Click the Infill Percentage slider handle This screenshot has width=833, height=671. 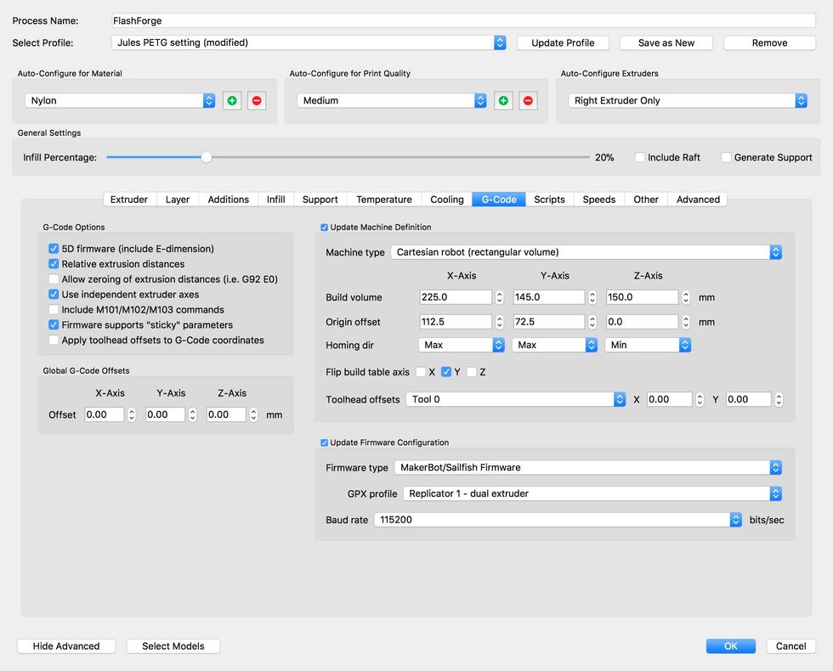click(x=206, y=157)
